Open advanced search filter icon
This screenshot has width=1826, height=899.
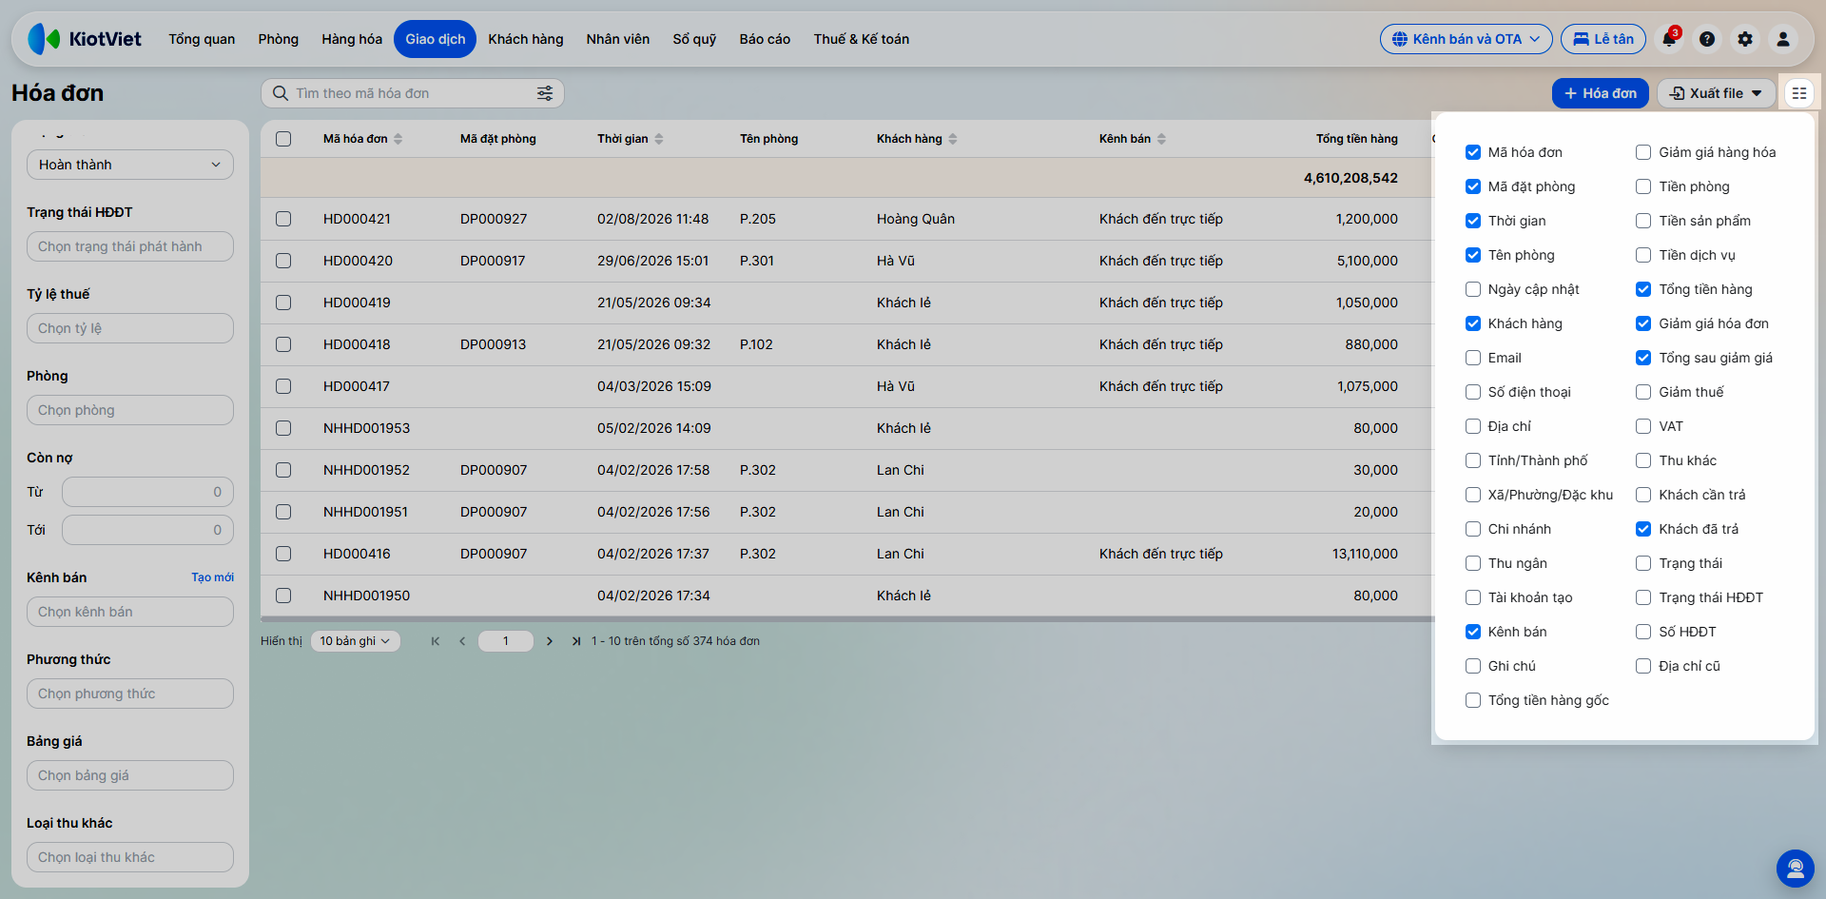click(x=545, y=93)
